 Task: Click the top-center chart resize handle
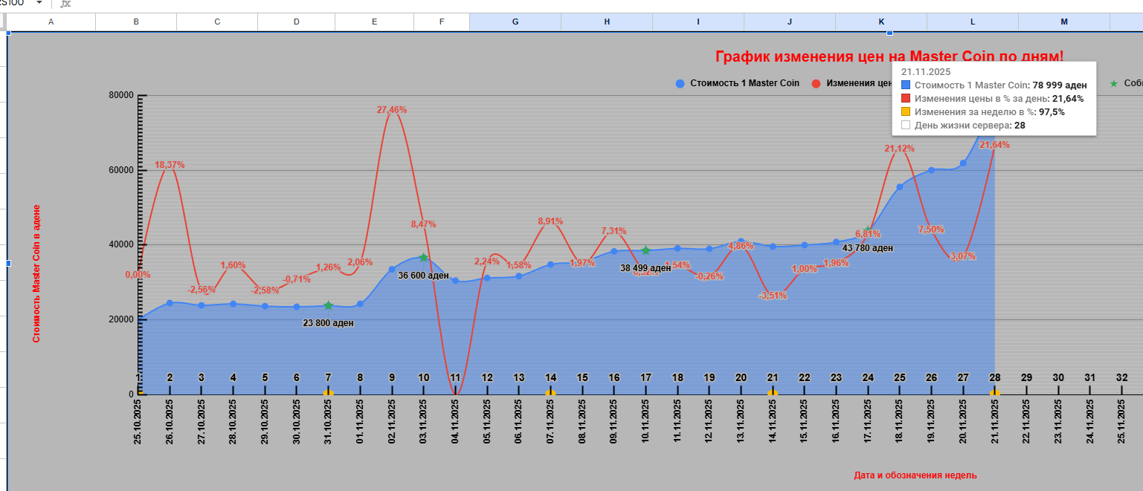889,33
